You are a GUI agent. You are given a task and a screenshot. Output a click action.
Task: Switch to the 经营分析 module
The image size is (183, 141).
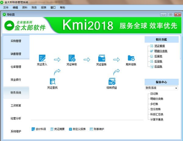[16, 118]
